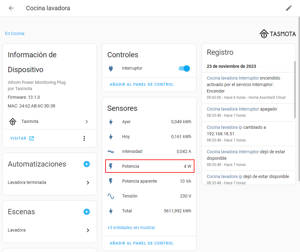The height and width of the screenshot is (252, 300).
Task: Click the VISITAR device link
Action: click(22, 138)
